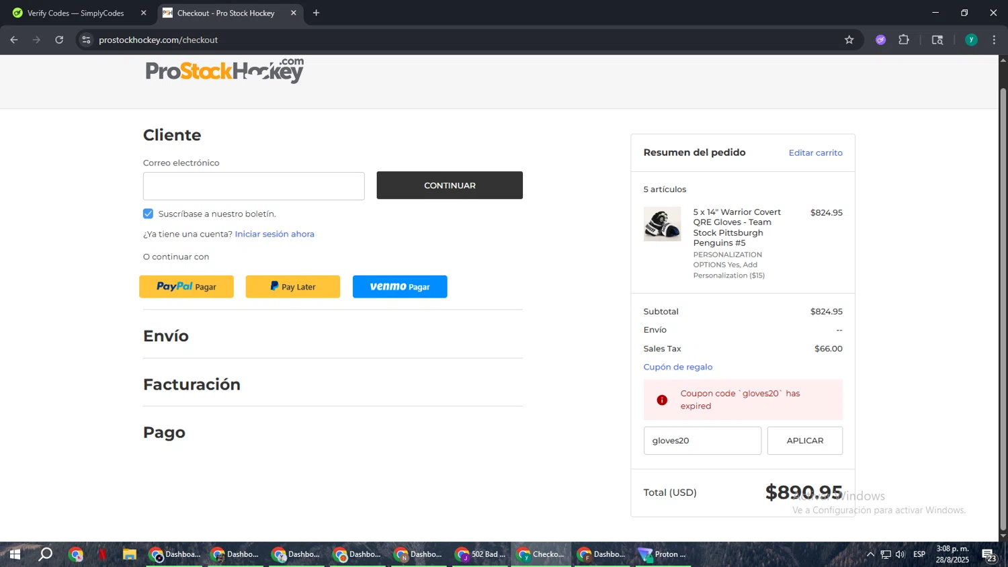Image resolution: width=1008 pixels, height=567 pixels.
Task: Switch to the 502 Bad taskbar window
Action: (481, 554)
